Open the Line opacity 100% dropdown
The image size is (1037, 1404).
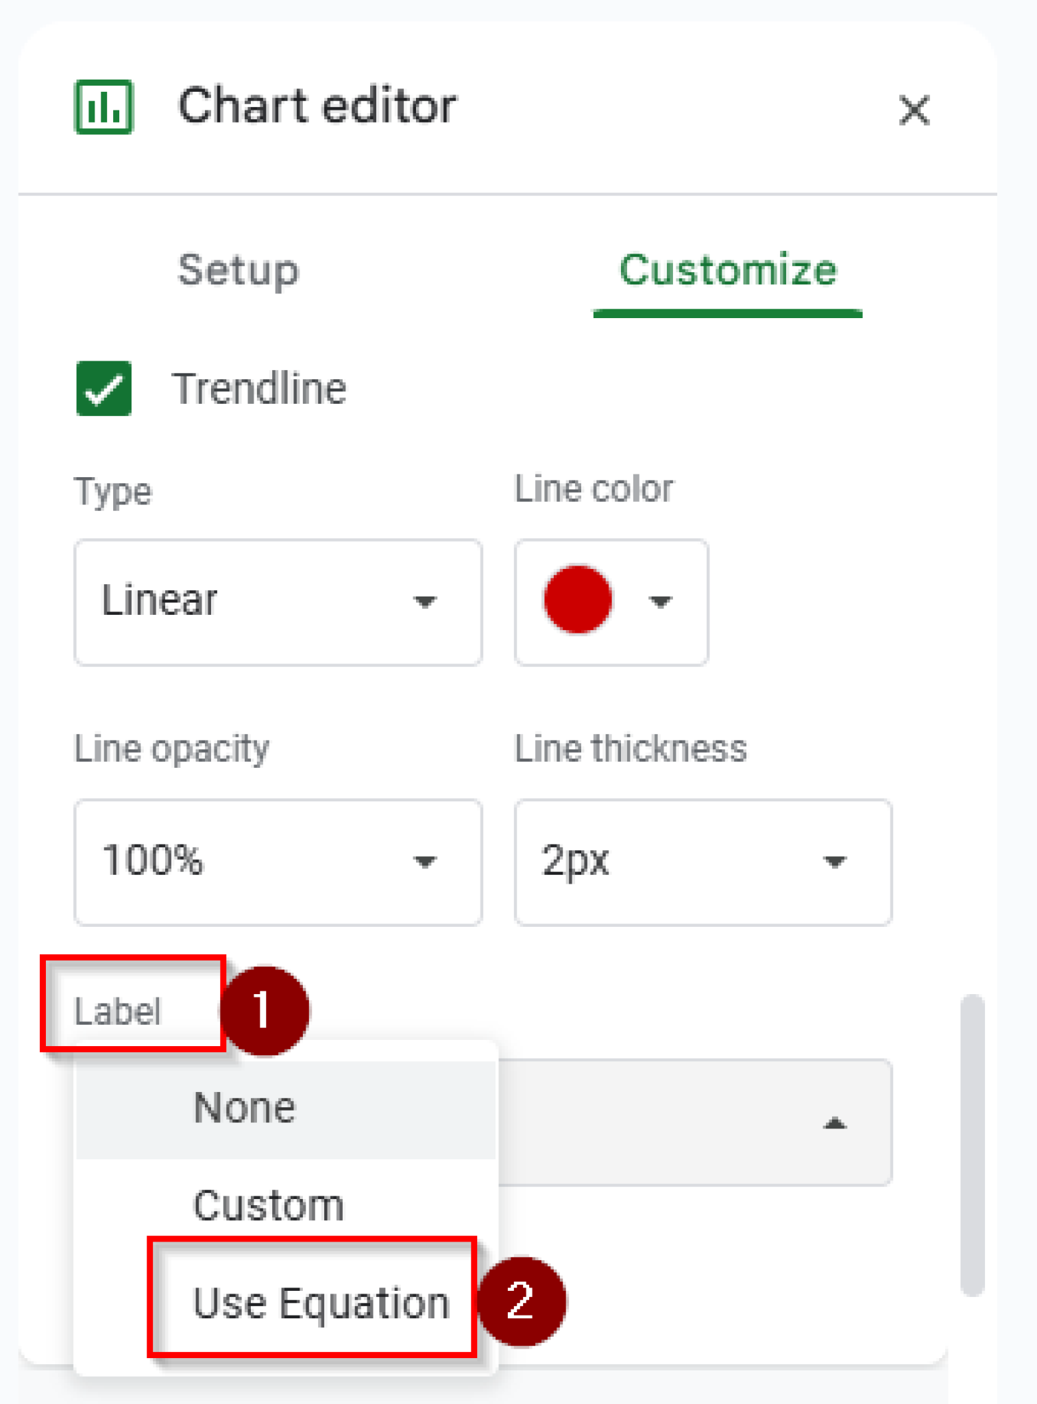pyautogui.click(x=278, y=861)
